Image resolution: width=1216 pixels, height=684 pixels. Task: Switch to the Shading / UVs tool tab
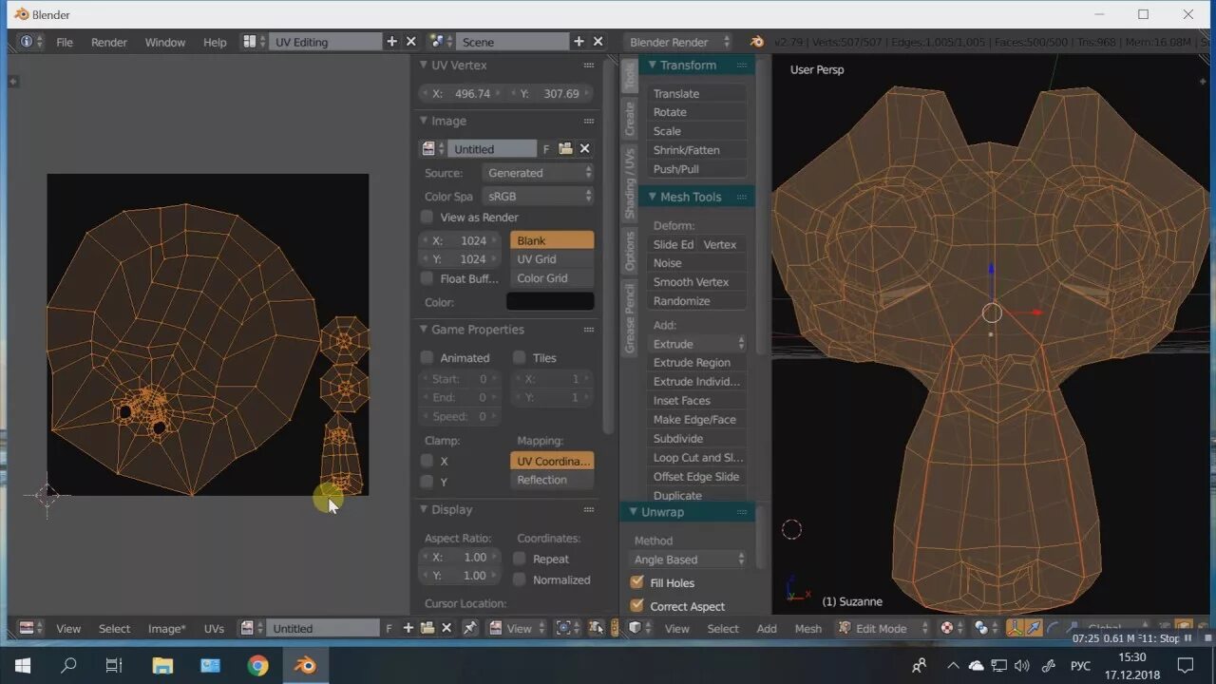click(x=629, y=182)
